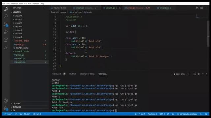
Task: Switch to the DEBUG CONSOLE tab
Action: tap(87, 74)
